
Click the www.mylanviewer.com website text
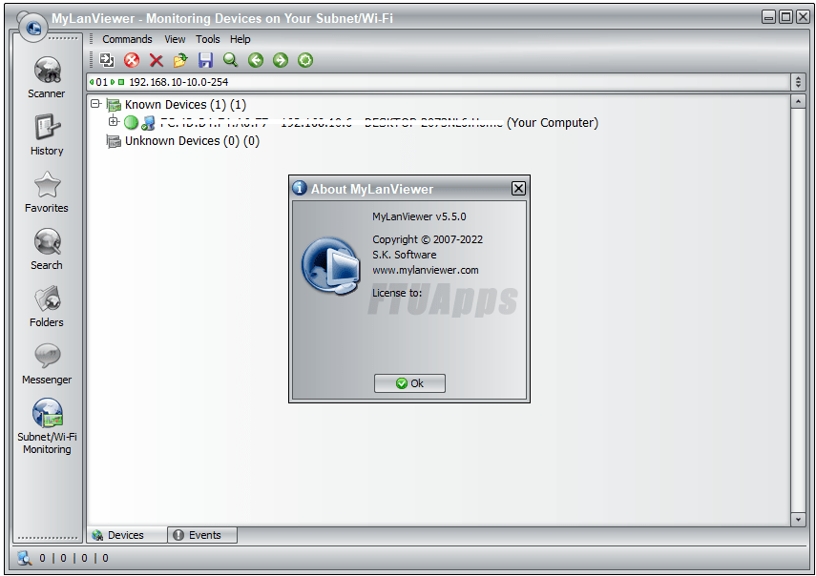425,270
